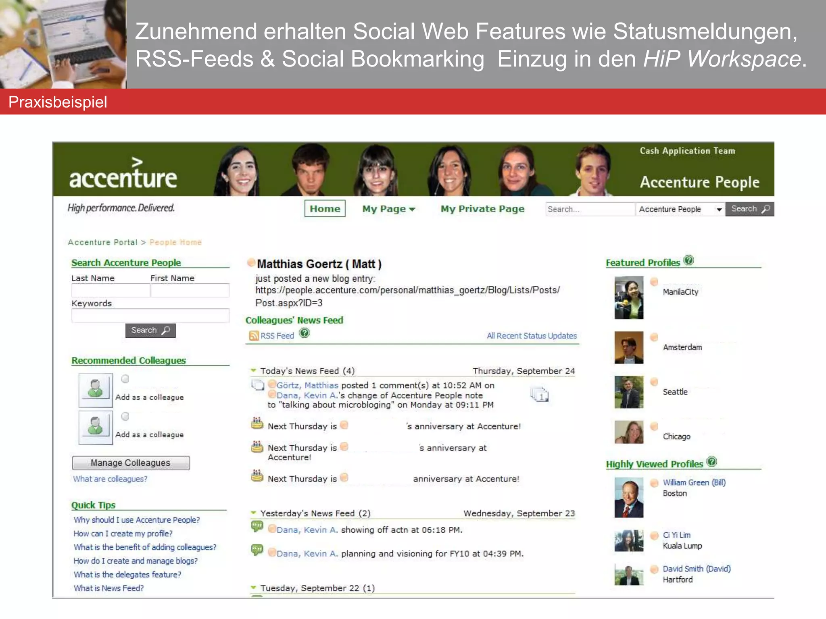Open David Smith (David) profile link

click(697, 569)
